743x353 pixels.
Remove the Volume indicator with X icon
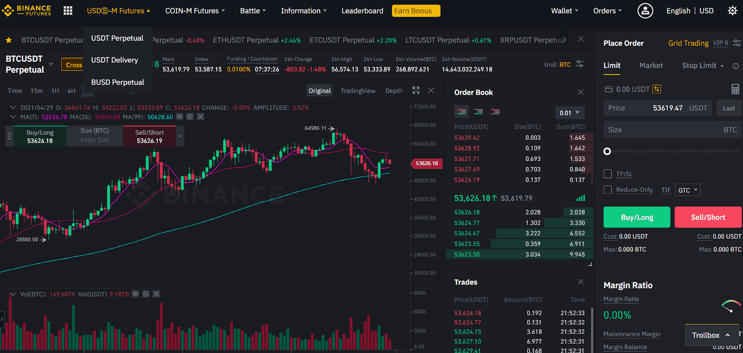tap(156, 294)
